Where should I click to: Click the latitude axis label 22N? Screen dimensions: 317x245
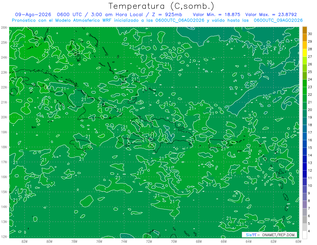4,87
